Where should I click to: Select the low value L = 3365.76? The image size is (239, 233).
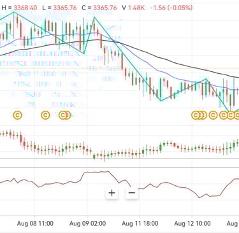59,8
